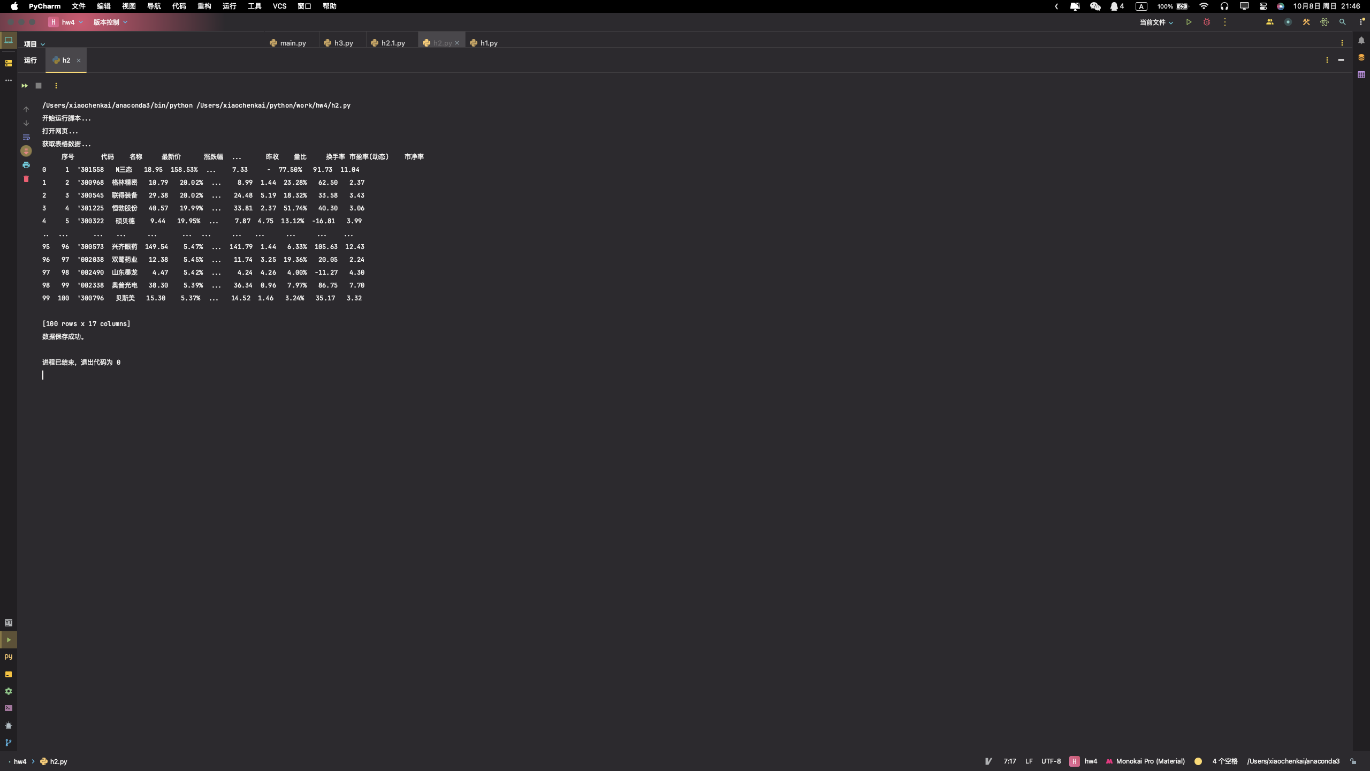This screenshot has height=771, width=1370.
Task: Clear console output with trash icon
Action: coord(26,179)
